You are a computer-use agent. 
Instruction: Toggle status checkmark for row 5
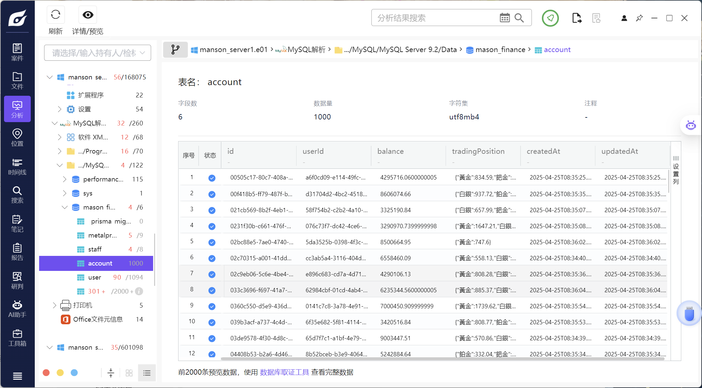[212, 242]
